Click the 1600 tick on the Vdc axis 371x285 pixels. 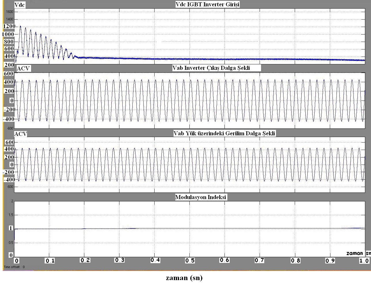point(9,12)
